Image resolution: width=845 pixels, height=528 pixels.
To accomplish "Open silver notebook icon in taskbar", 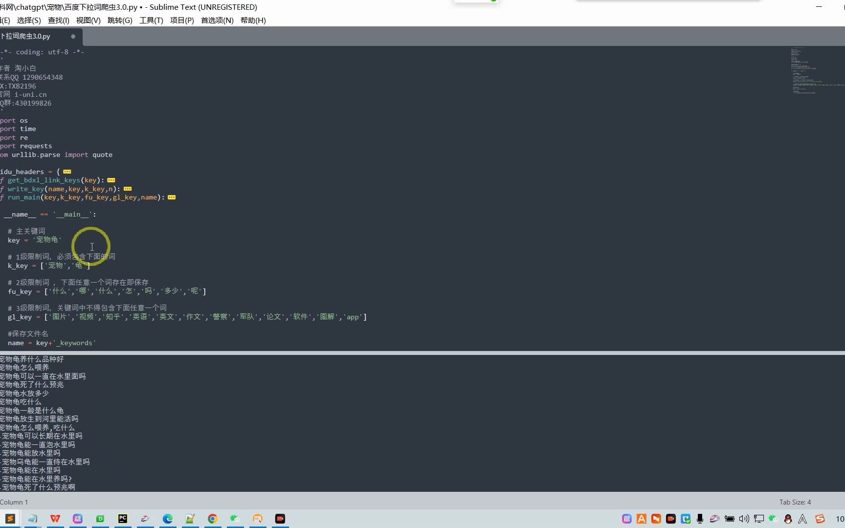I will tap(33, 519).
